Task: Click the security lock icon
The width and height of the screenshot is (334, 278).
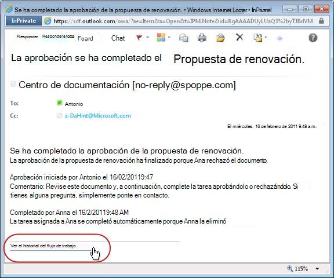Action: tap(321, 21)
